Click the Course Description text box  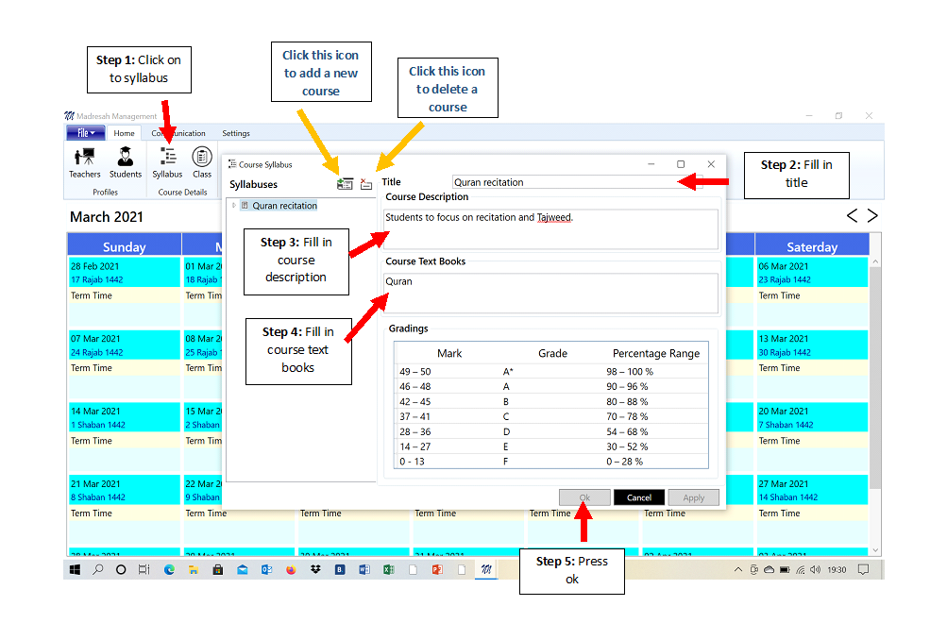tap(551, 228)
